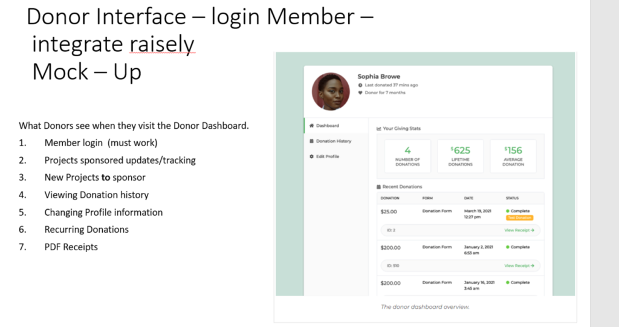Select Sophia Browe's profile photo
Image resolution: width=619 pixels, height=327 pixels.
(x=331, y=91)
